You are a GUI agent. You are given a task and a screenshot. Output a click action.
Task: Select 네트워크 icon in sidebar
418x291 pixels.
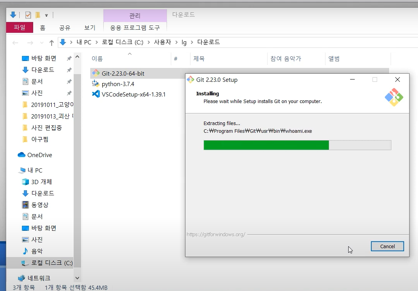click(x=22, y=278)
